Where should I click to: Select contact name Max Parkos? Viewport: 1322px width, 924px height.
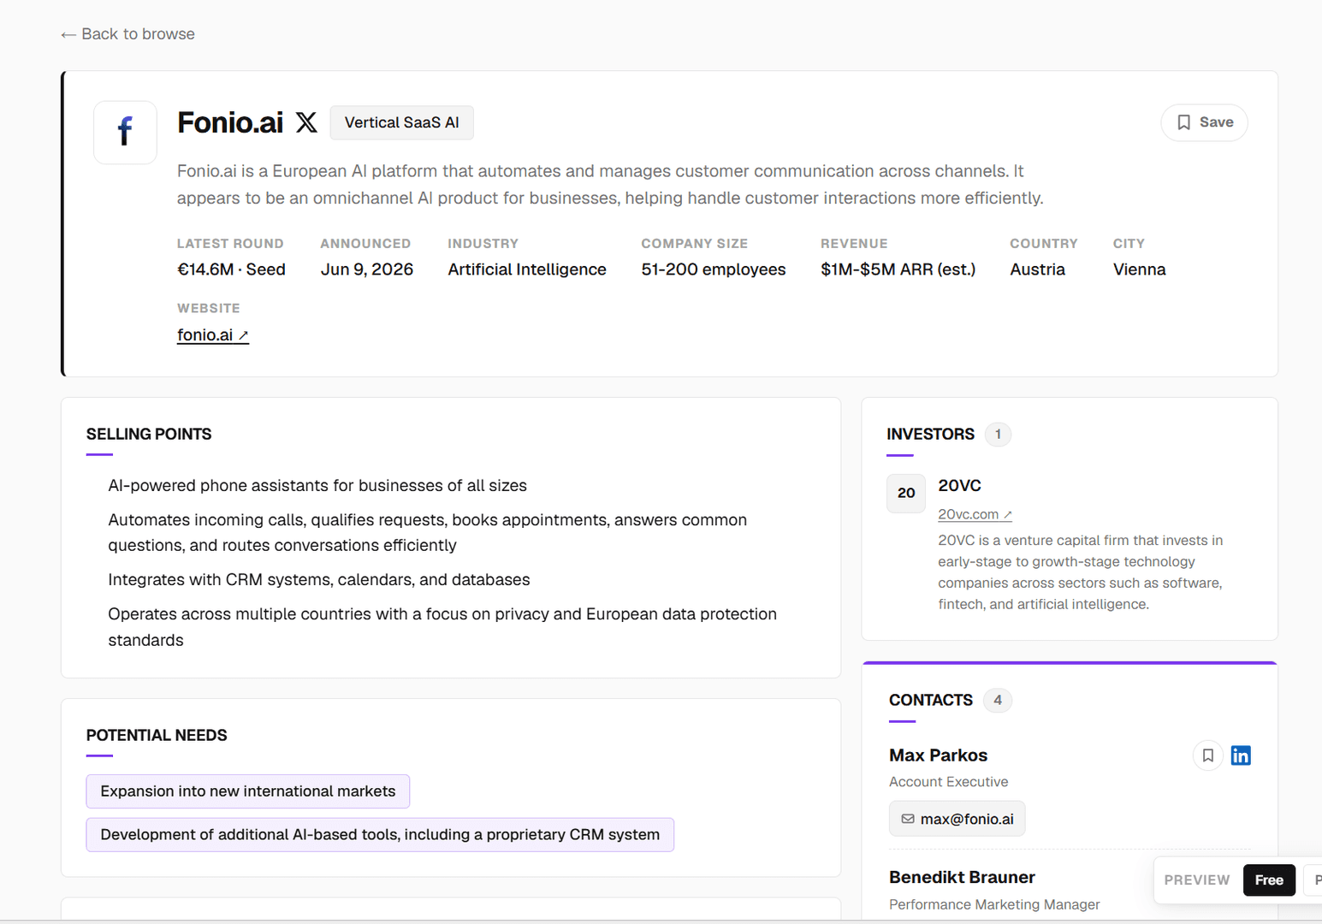pos(938,755)
